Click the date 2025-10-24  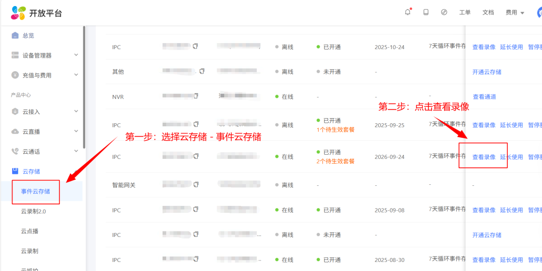[x=389, y=47]
